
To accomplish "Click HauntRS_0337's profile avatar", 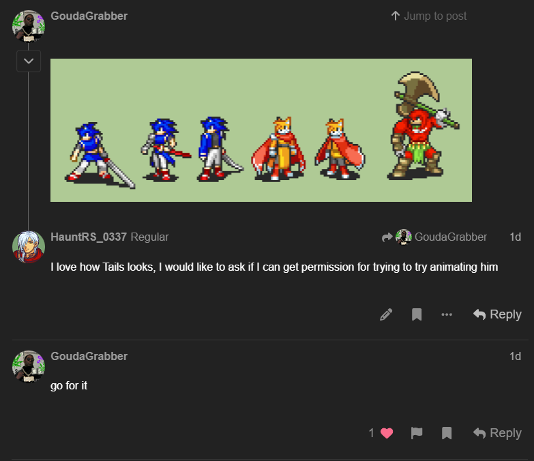I will (29, 246).
